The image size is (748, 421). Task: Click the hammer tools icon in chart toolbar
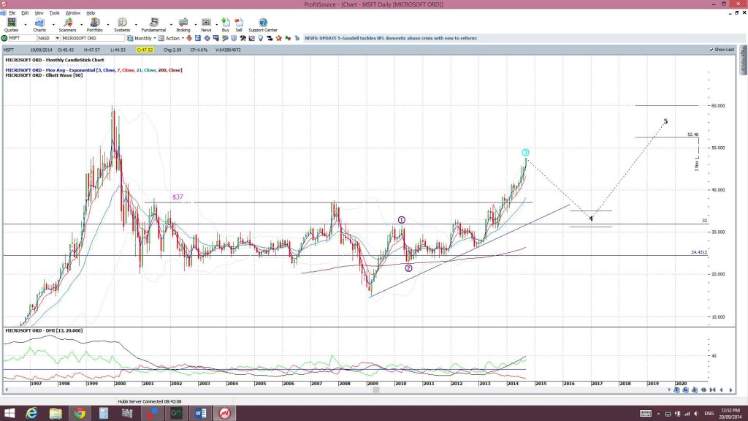243,38
